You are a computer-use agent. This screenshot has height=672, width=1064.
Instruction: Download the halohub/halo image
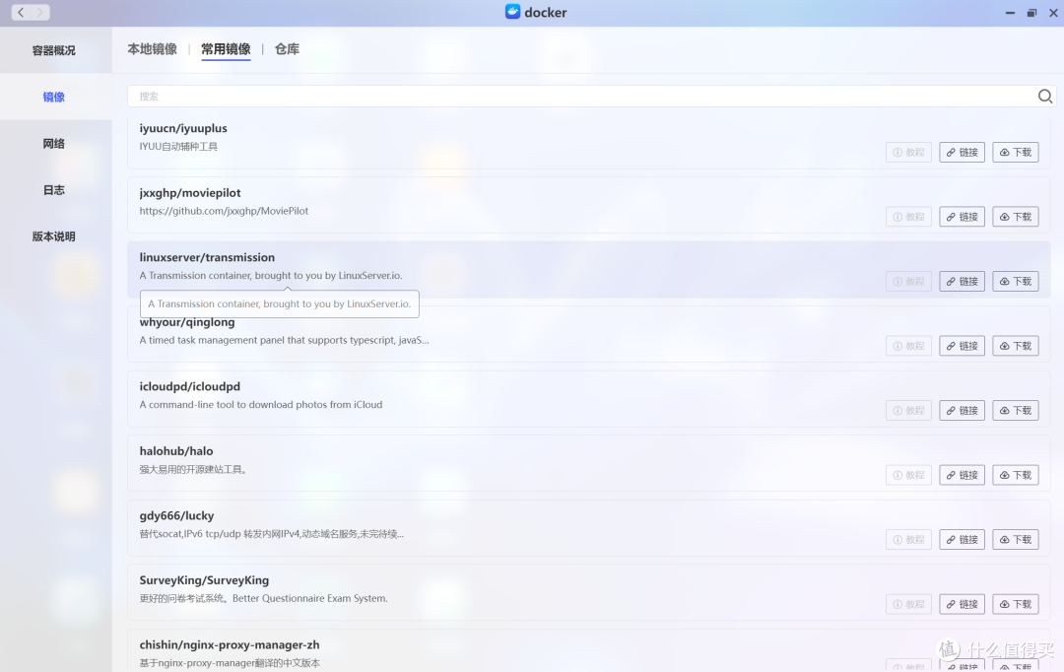[1016, 475]
